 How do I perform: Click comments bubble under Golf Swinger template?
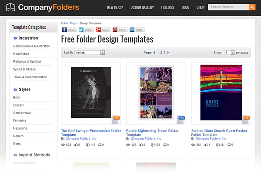coord(100,144)
